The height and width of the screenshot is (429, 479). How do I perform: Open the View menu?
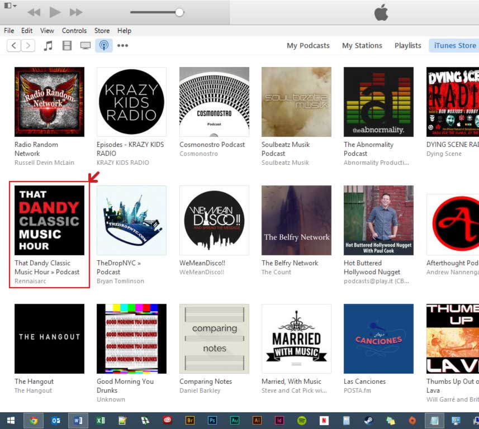point(47,31)
